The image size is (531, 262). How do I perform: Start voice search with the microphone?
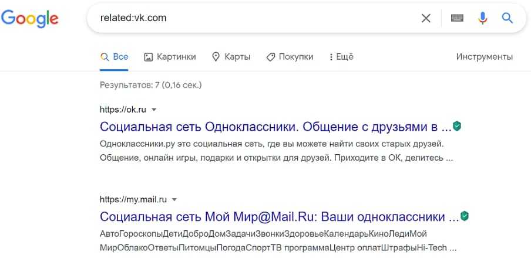click(482, 18)
